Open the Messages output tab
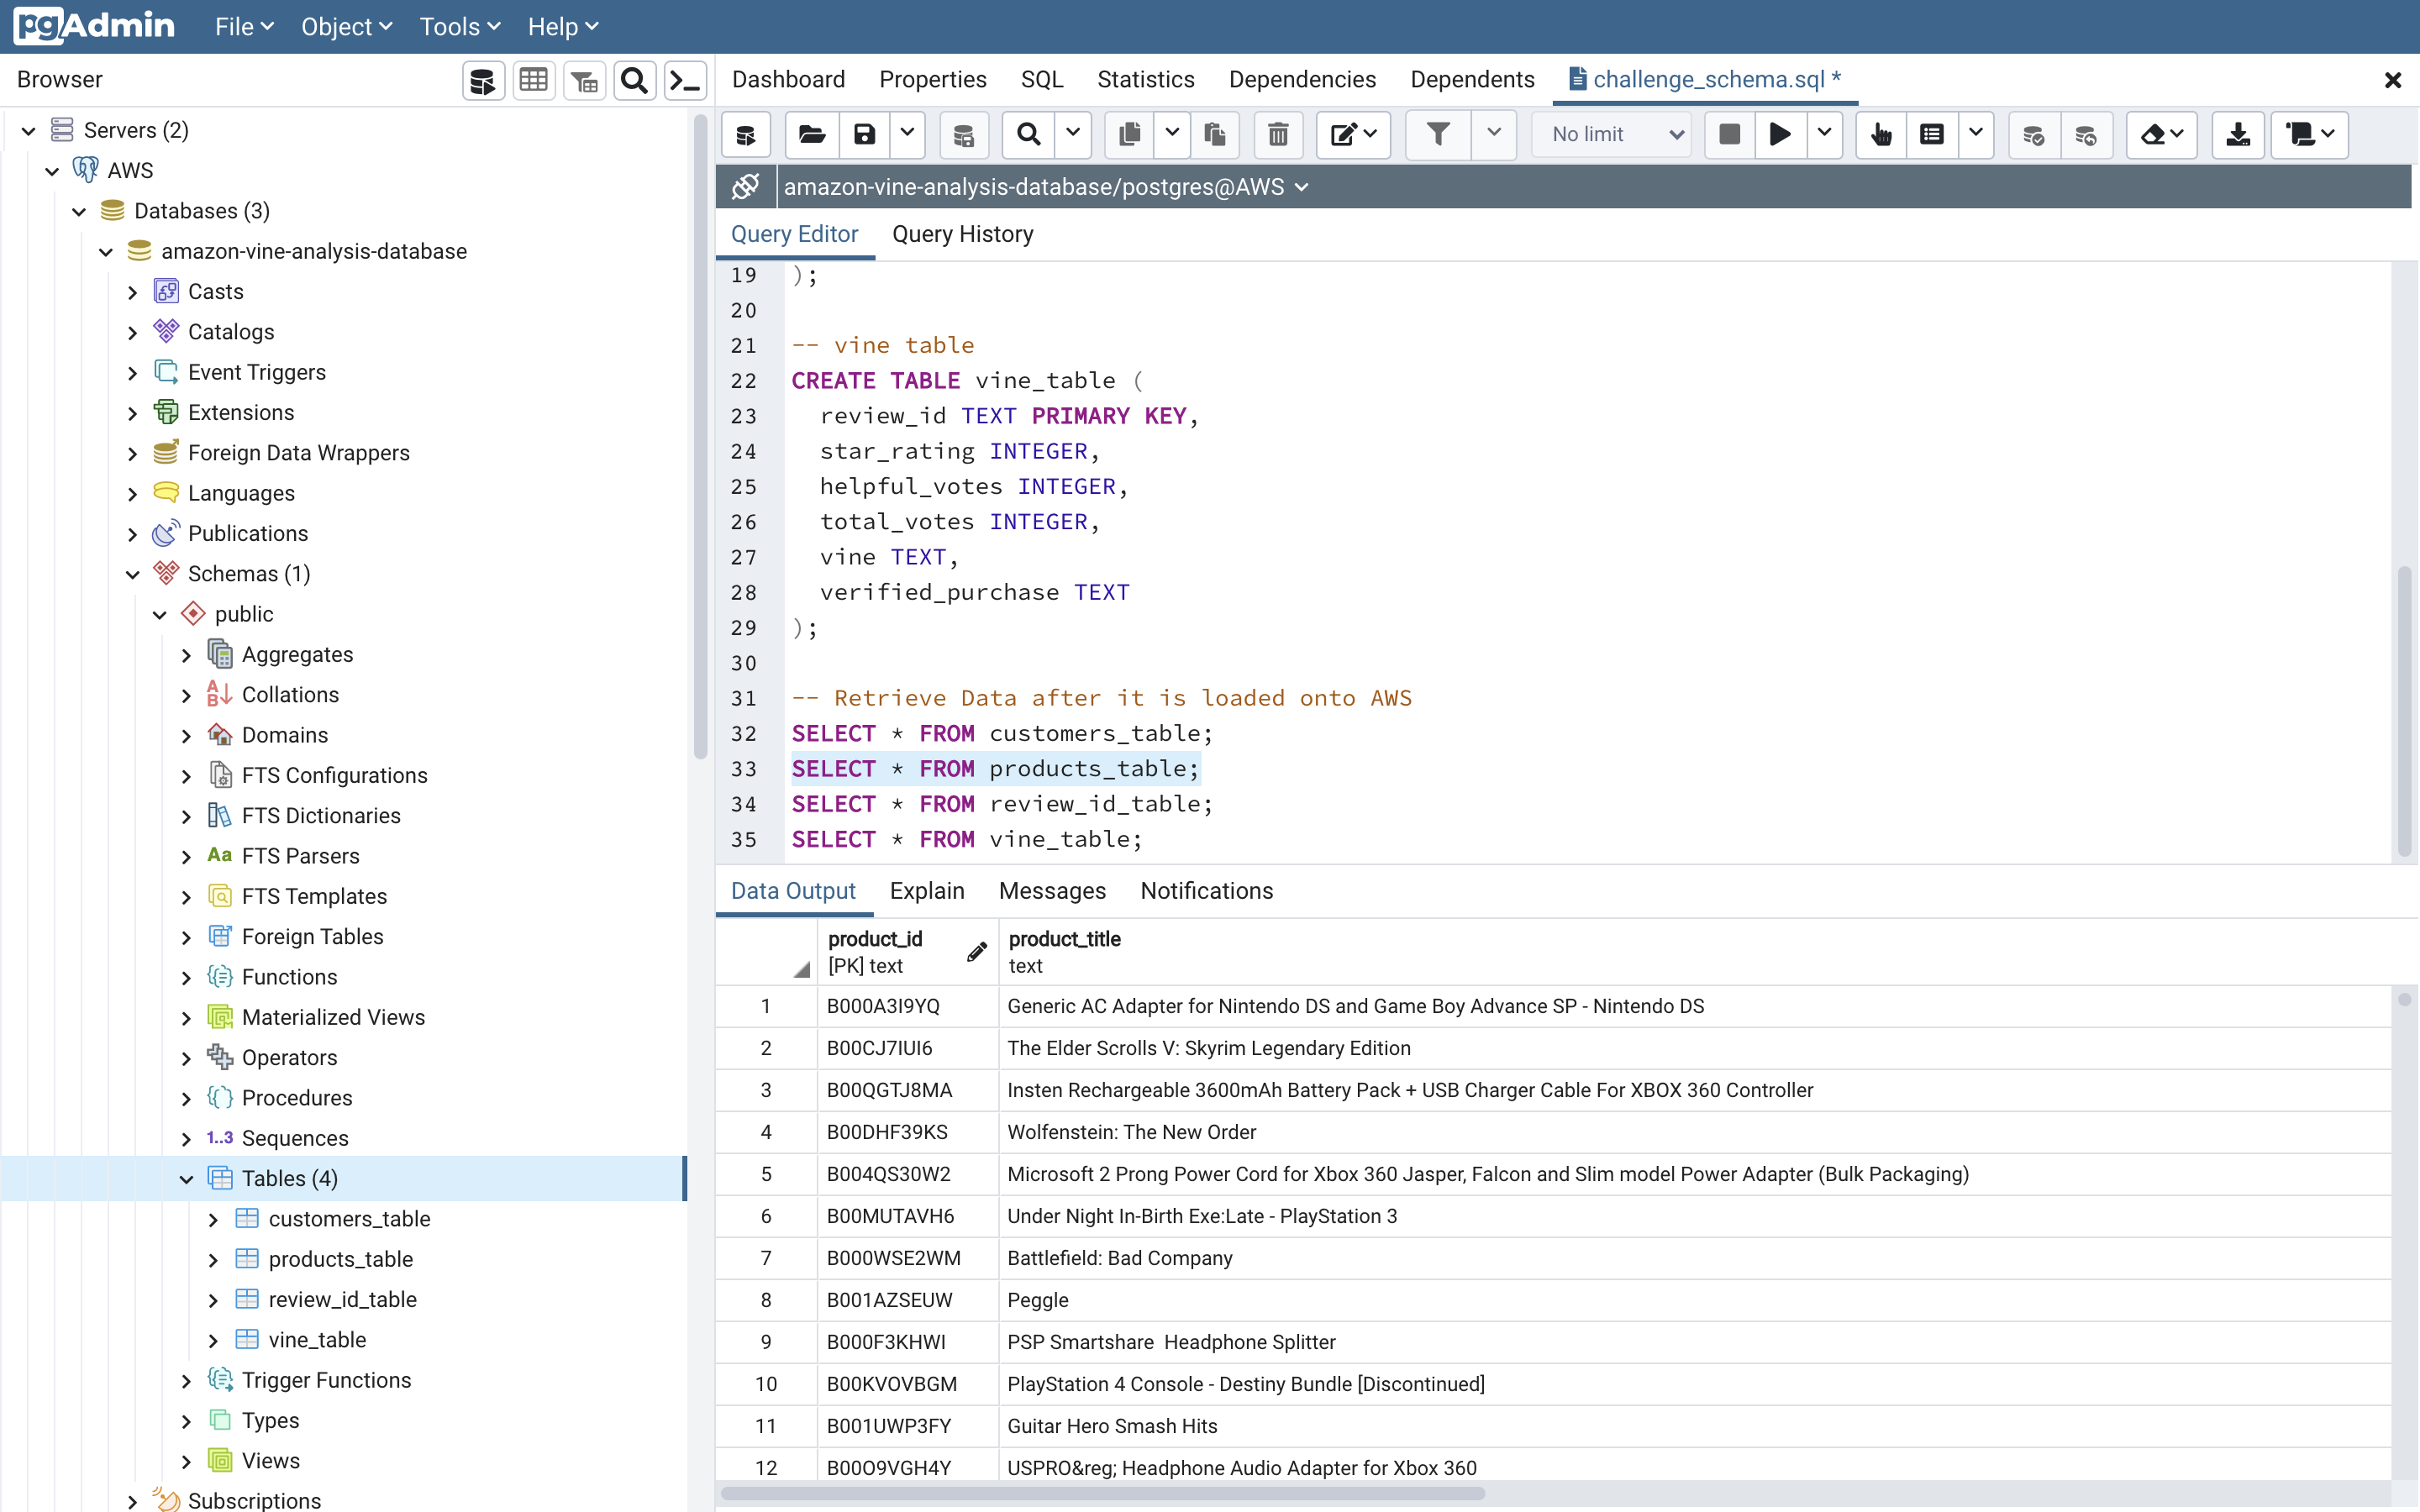Viewport: 2420px width, 1512px height. [1052, 891]
